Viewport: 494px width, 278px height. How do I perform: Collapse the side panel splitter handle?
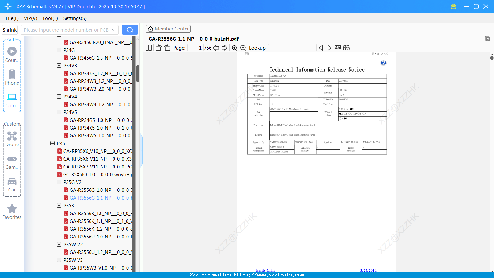pyautogui.click(x=141, y=150)
